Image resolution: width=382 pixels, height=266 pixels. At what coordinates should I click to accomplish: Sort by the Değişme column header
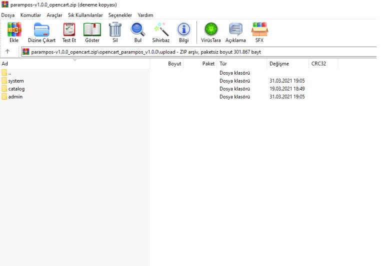coord(287,64)
